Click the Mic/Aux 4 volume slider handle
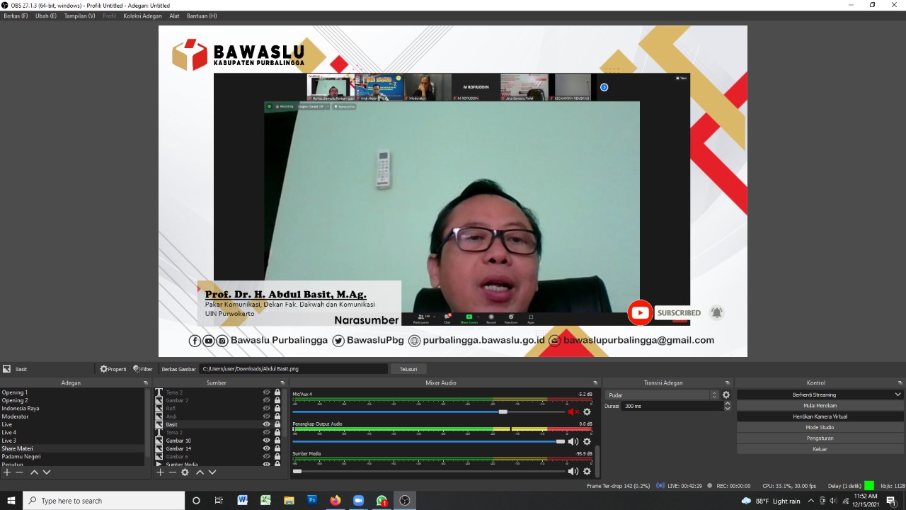This screenshot has width=906, height=510. coord(503,412)
